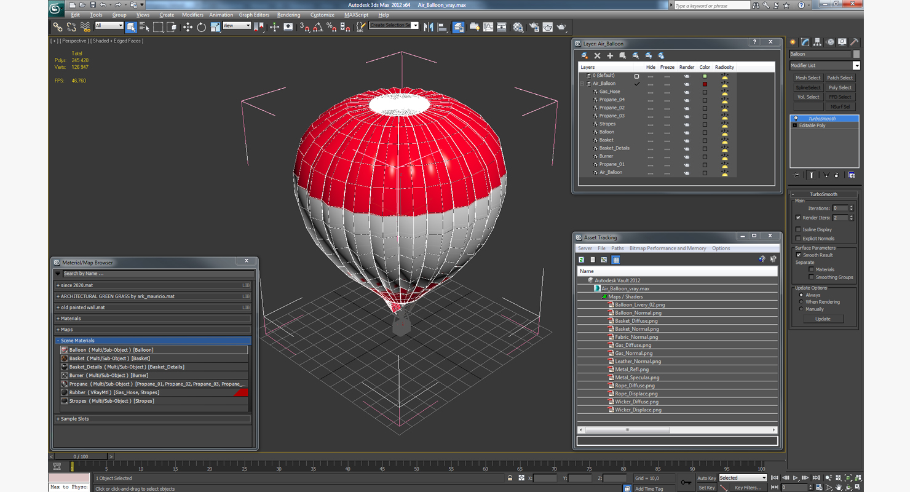Toggle Smooth Result checkbox
This screenshot has width=910, height=492.
coord(798,255)
